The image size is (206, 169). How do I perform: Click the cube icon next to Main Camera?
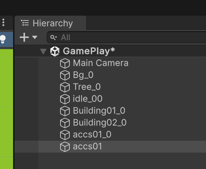[x=65, y=63]
